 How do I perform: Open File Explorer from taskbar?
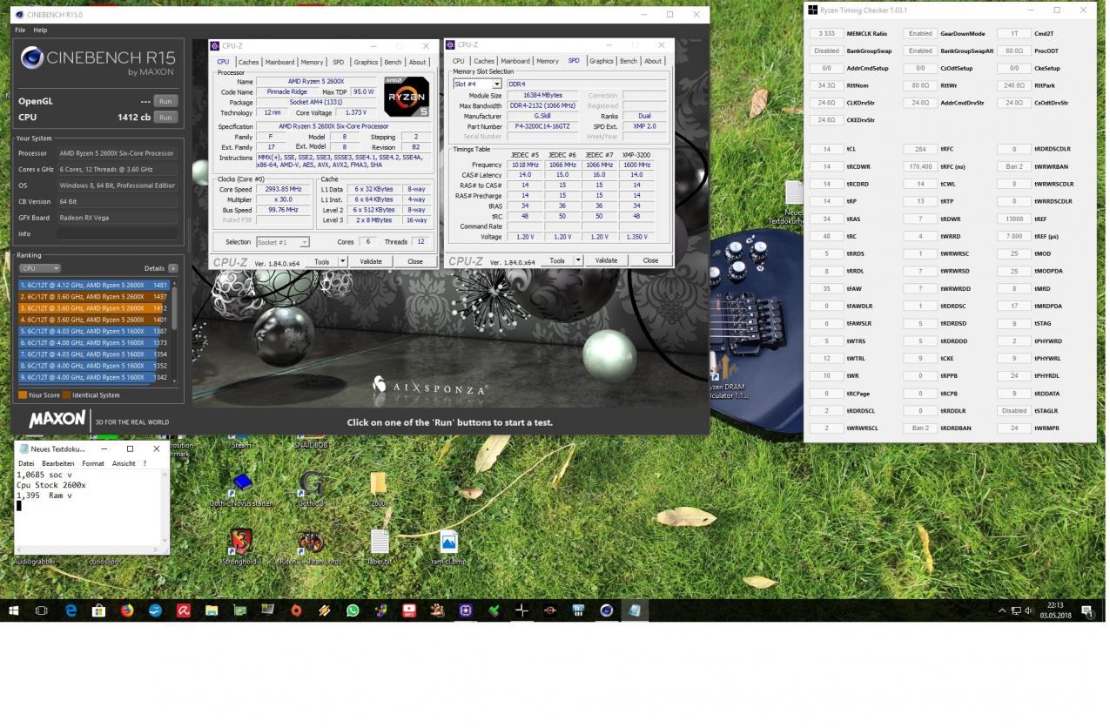(212, 610)
